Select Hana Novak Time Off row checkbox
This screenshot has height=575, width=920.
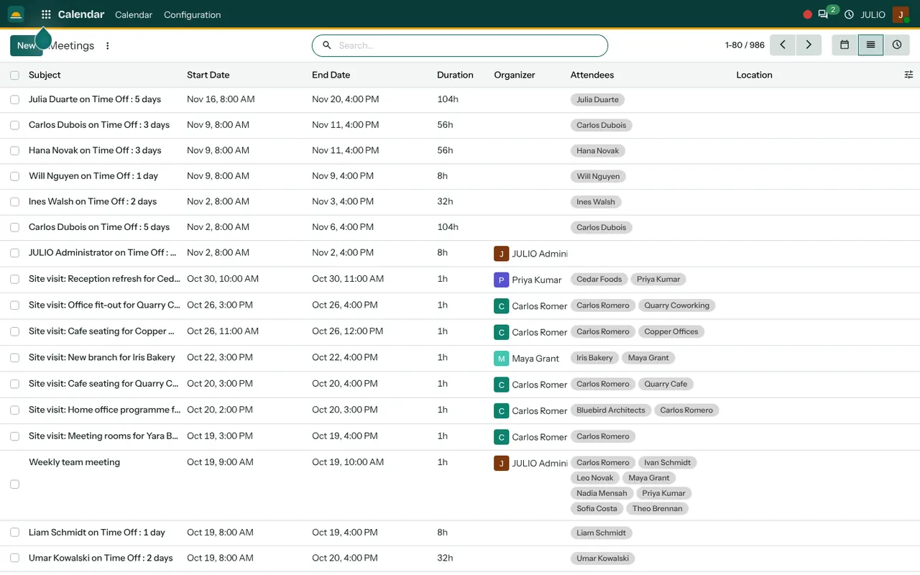click(14, 151)
